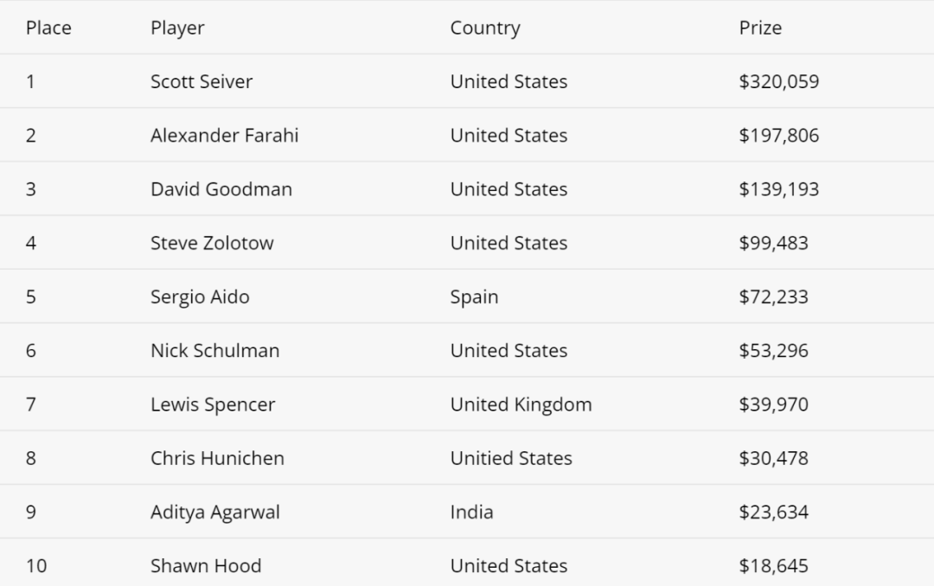
Task: Click the $320,059 first place prize
Action: [x=779, y=81]
